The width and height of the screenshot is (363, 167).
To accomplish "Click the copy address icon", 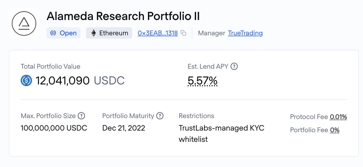I will click(x=183, y=33).
